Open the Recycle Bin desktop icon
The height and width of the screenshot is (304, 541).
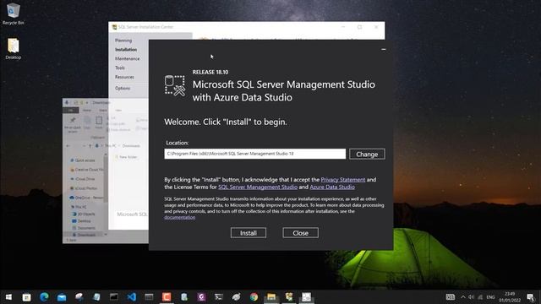14,14
